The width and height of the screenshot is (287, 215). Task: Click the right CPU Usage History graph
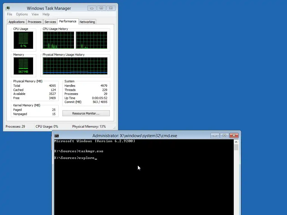click(x=92, y=40)
